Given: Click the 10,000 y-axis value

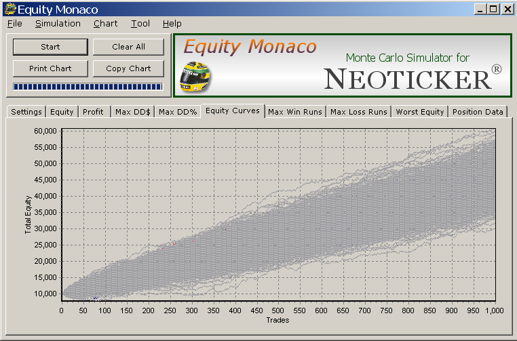Looking at the screenshot, I should point(45,294).
